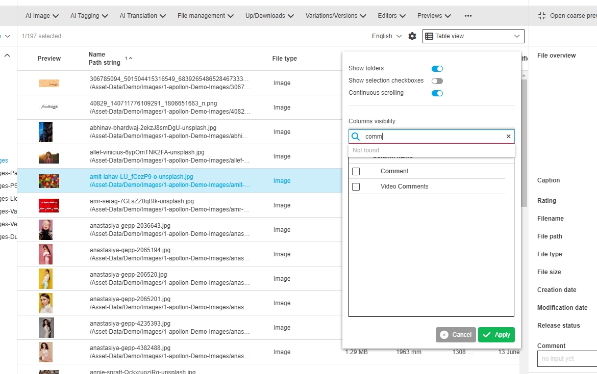Open the File management menu

206,16
